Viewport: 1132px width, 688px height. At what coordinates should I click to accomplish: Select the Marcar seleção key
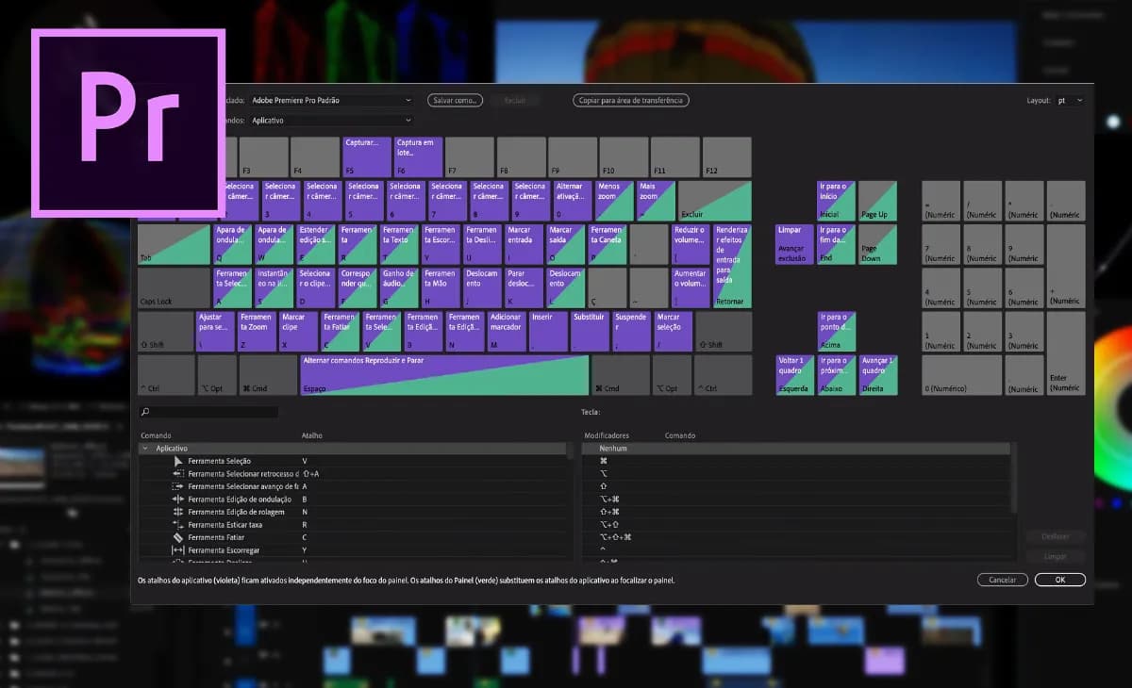(x=674, y=331)
